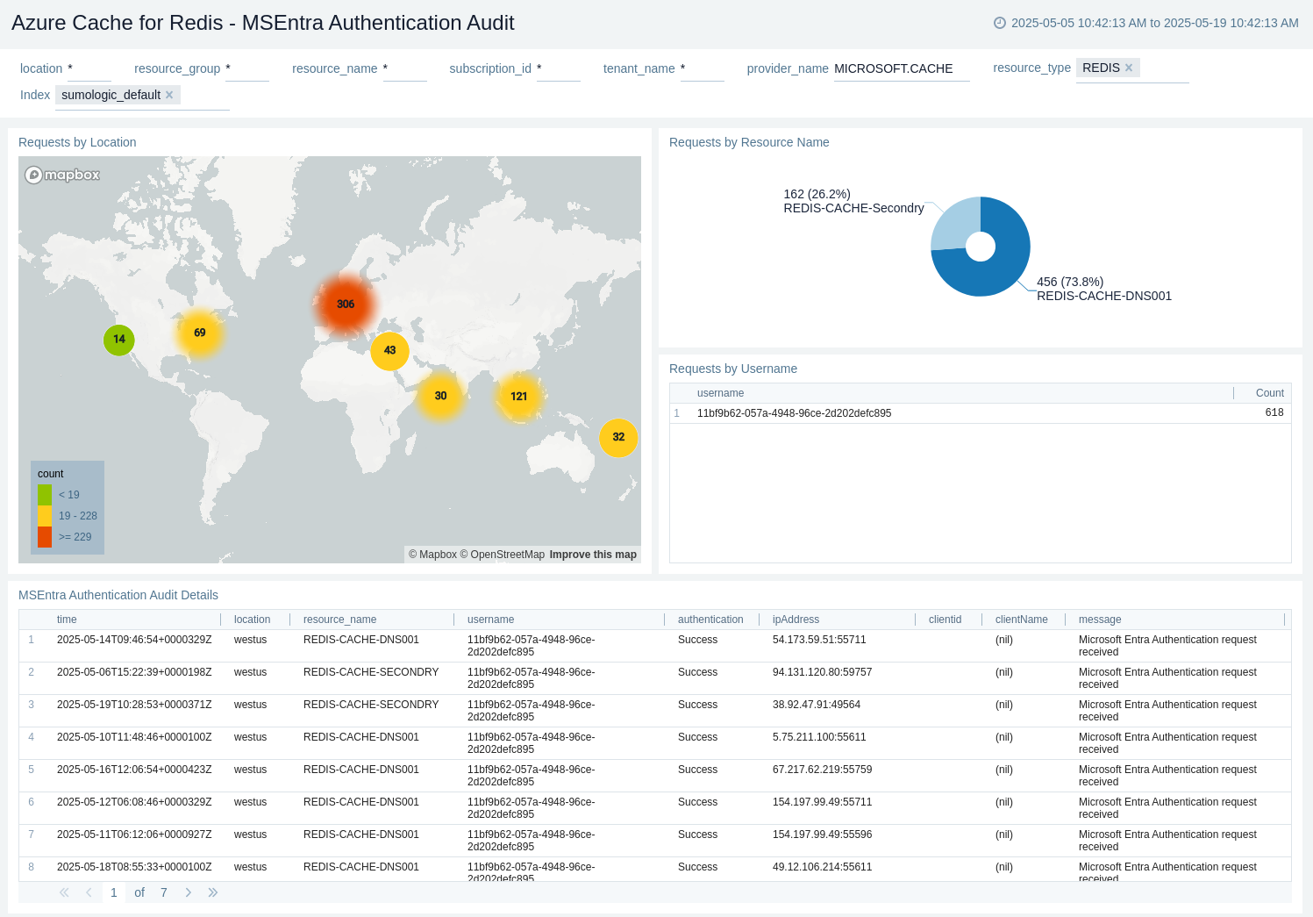This screenshot has height=917, width=1313.
Task: Go to next page of audit details
Action: (x=188, y=892)
